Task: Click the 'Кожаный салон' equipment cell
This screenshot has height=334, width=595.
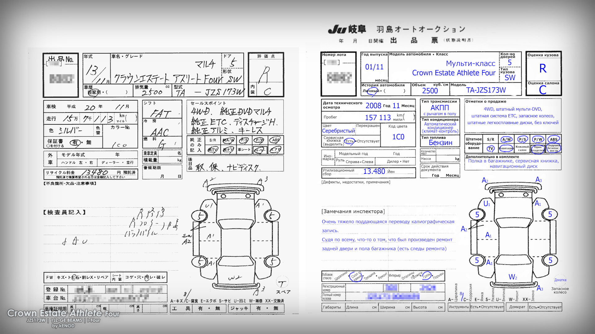Action: tap(522, 148)
